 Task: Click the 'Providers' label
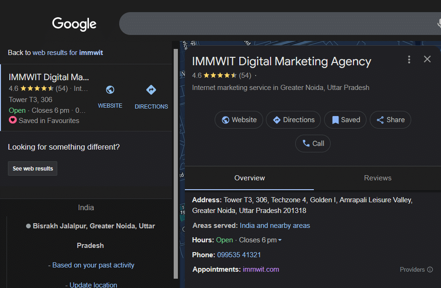point(412,269)
